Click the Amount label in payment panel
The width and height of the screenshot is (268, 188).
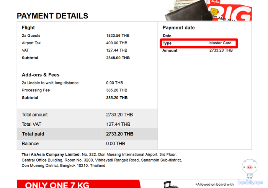pos(170,50)
